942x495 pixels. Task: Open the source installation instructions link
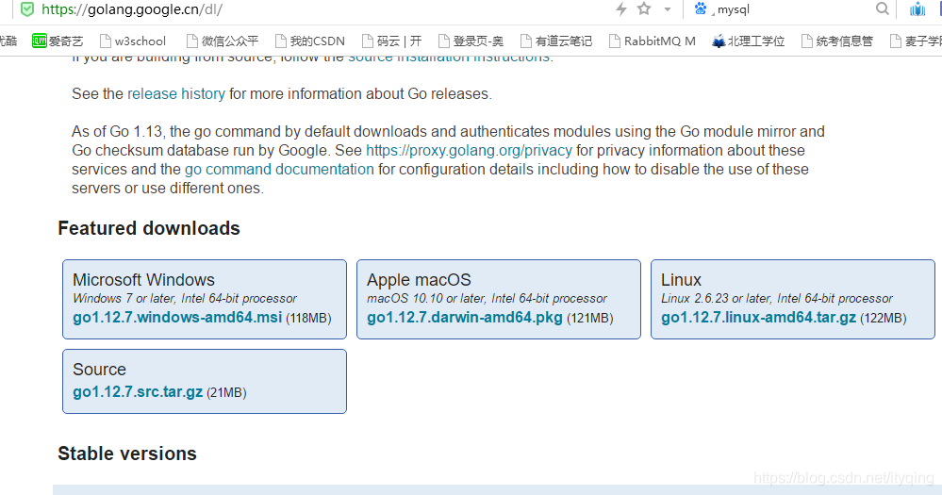pyautogui.click(x=449, y=58)
